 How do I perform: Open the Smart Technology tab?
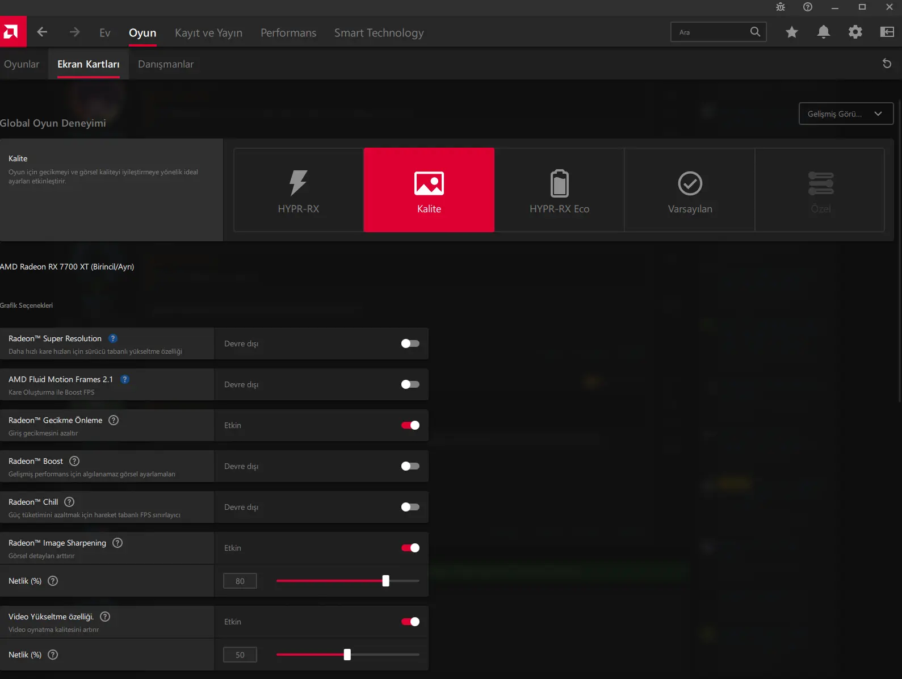click(379, 33)
